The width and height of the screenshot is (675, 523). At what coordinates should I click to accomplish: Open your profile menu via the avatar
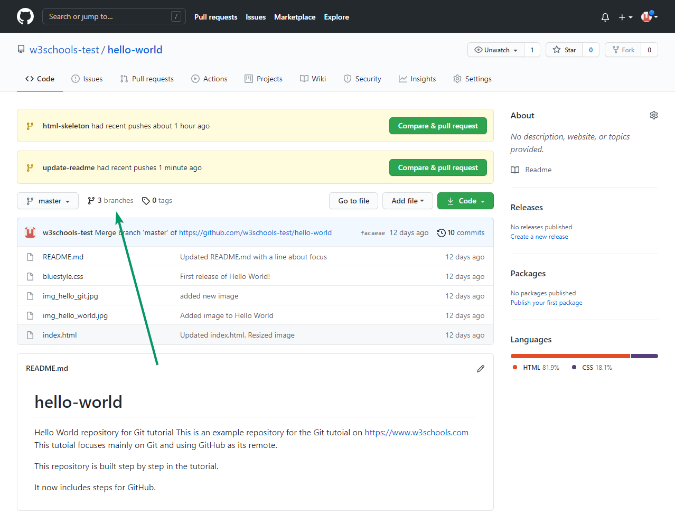647,16
